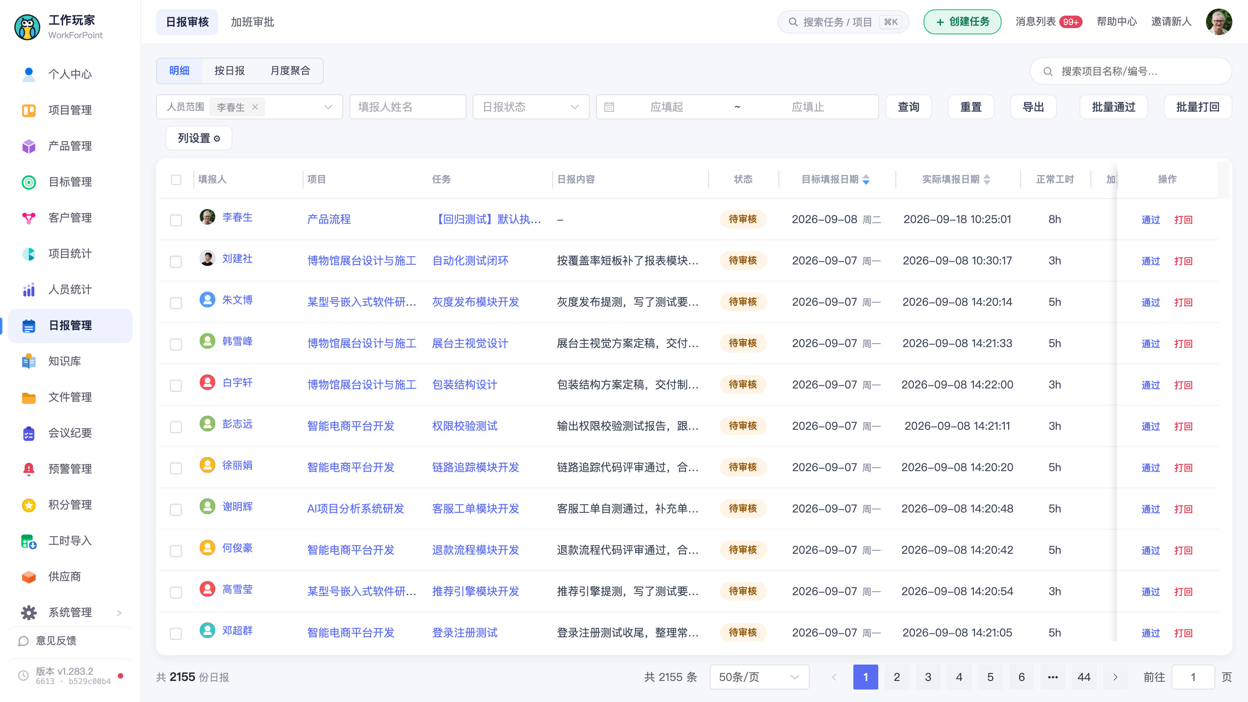This screenshot has width=1248, height=702.
Task: Open the 应填止 end date picker
Action: point(808,107)
